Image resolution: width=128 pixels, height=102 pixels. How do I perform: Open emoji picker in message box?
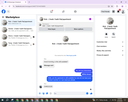click(x=87, y=93)
